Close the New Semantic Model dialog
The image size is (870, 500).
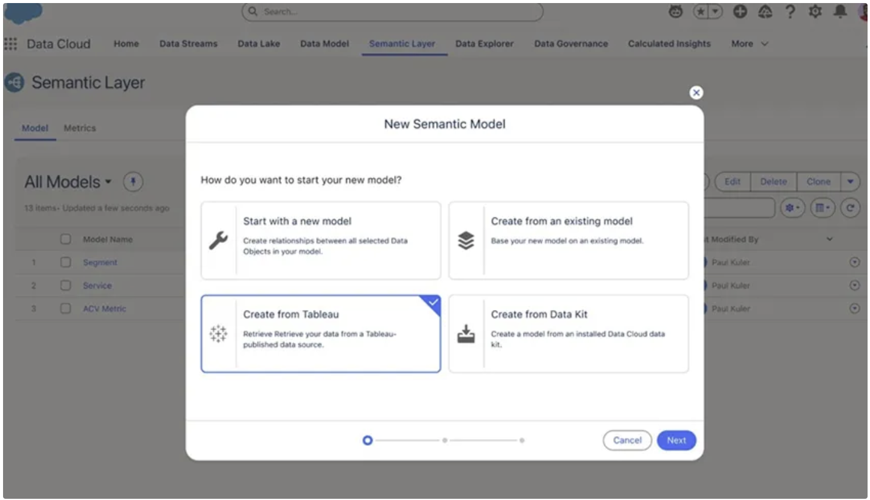pos(696,93)
